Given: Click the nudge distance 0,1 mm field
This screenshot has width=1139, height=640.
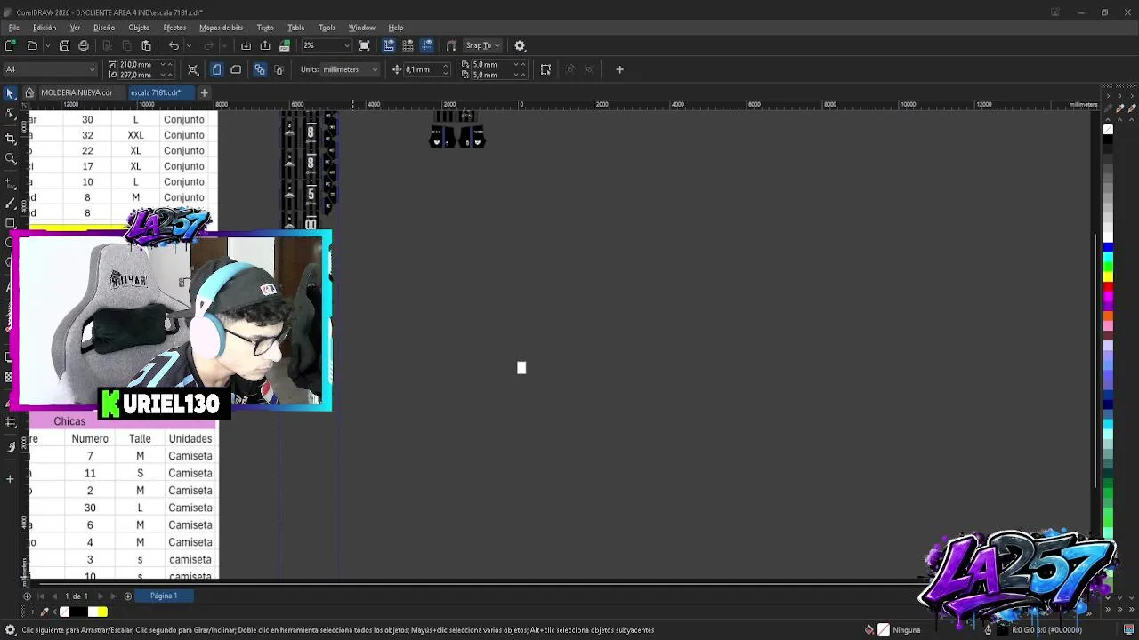Looking at the screenshot, I should pos(422,69).
